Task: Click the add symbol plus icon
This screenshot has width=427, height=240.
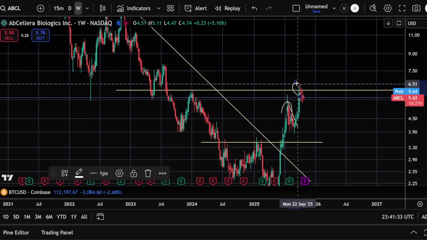Action: [x=40, y=8]
